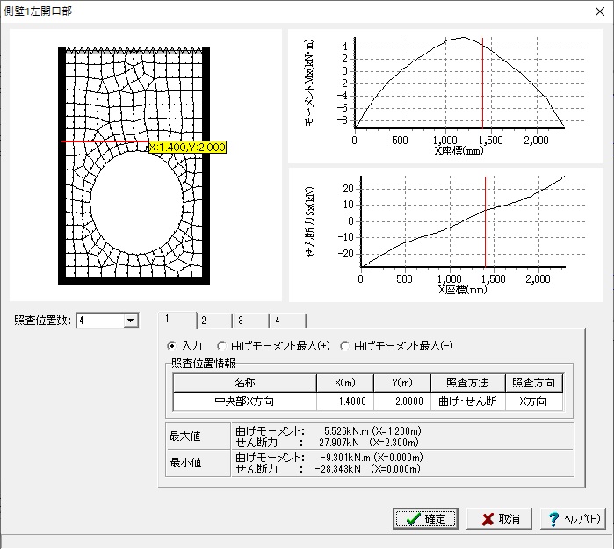Select the 入力 radio button
Image resolution: width=614 pixels, height=549 pixels.
(x=171, y=345)
